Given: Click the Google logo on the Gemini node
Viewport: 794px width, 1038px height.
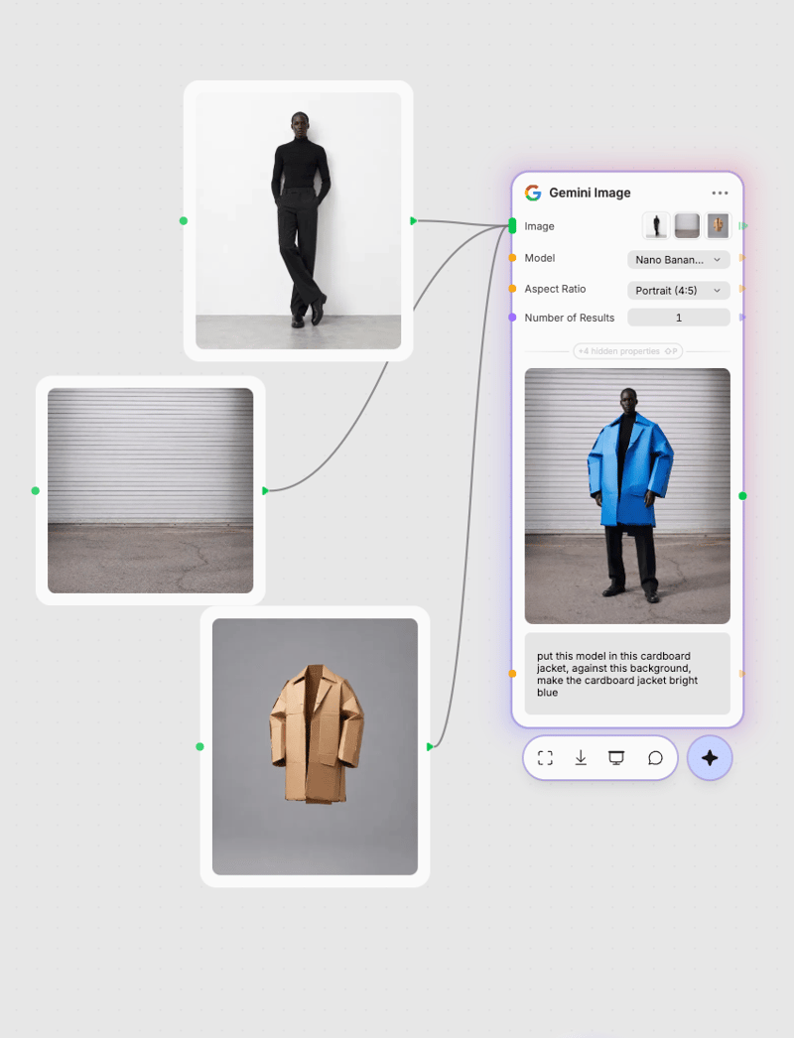Looking at the screenshot, I should [533, 193].
